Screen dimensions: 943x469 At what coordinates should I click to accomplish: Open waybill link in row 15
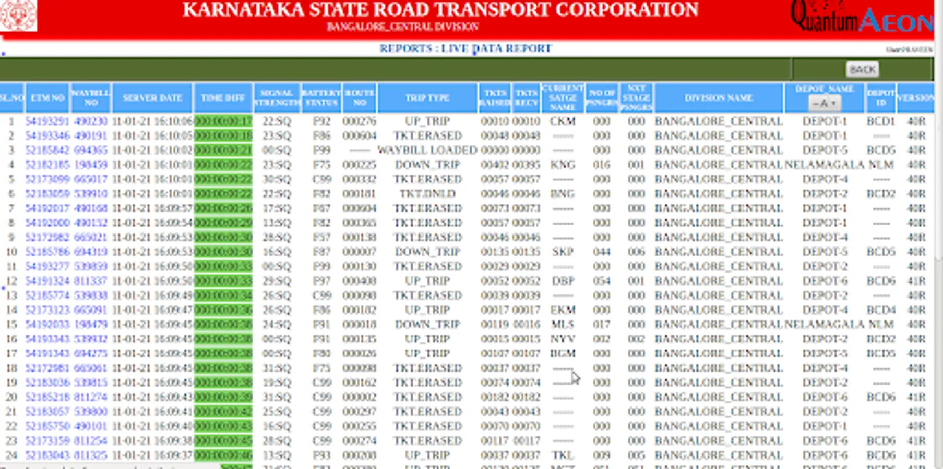point(90,325)
